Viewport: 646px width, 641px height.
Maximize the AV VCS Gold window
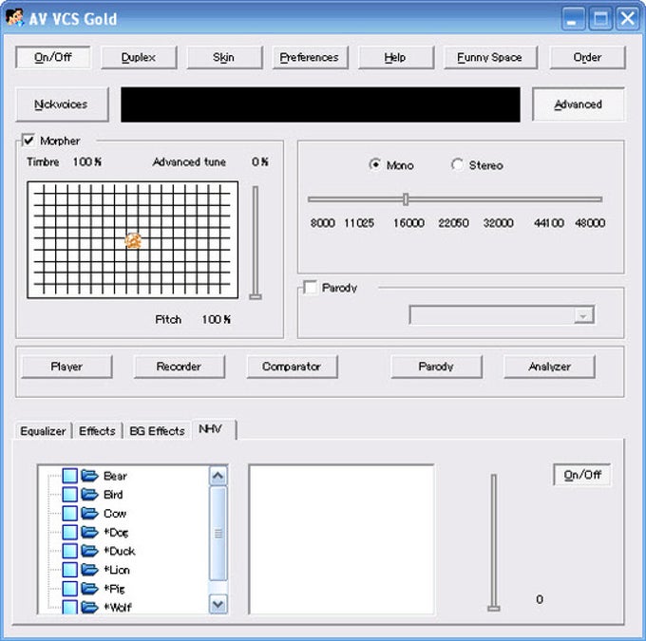[600, 18]
